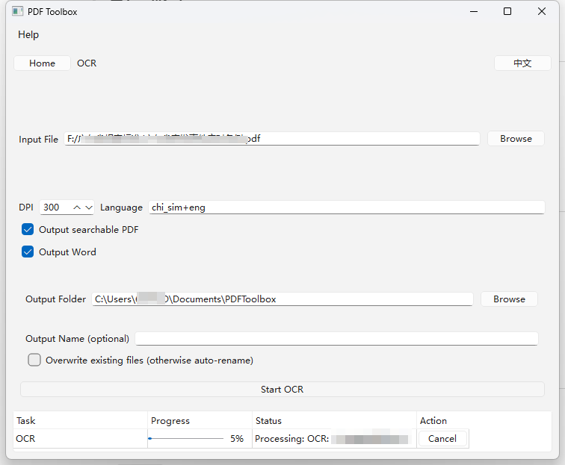Click the Language field chi_sim+eng
Screen dimensions: 565x465
pyautogui.click(x=346, y=207)
